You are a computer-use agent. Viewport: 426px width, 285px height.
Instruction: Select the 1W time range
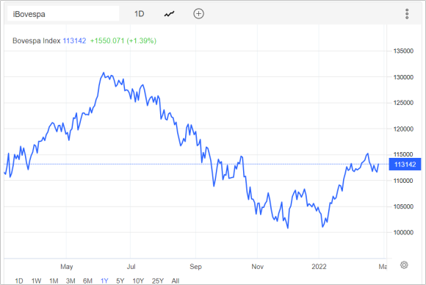(x=36, y=281)
